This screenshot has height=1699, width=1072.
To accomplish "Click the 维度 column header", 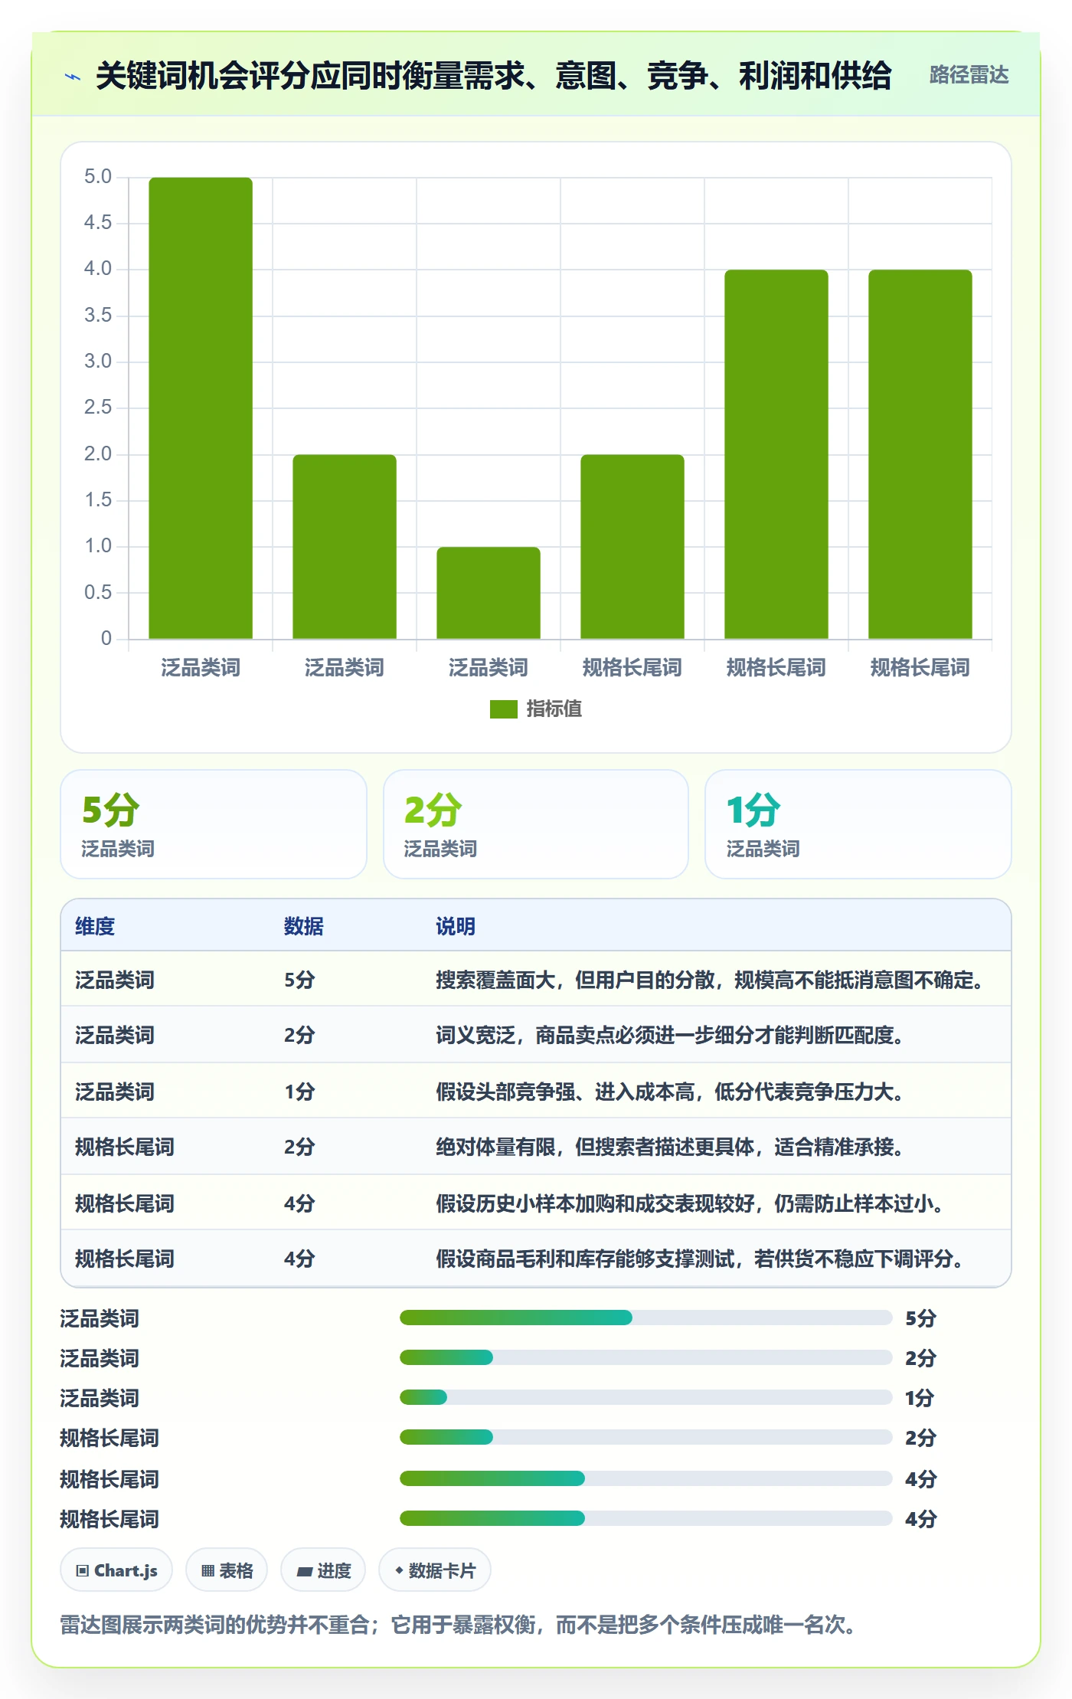I will [x=95, y=926].
